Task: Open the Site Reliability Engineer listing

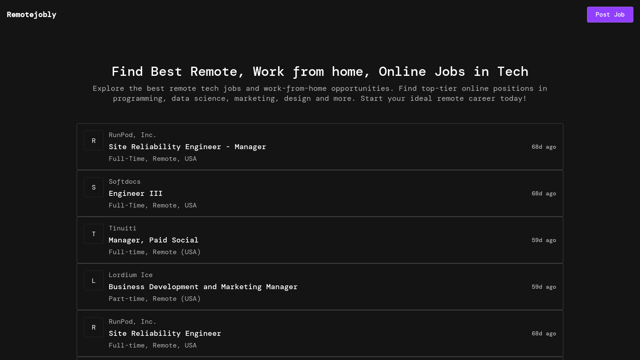Action: click(165, 333)
